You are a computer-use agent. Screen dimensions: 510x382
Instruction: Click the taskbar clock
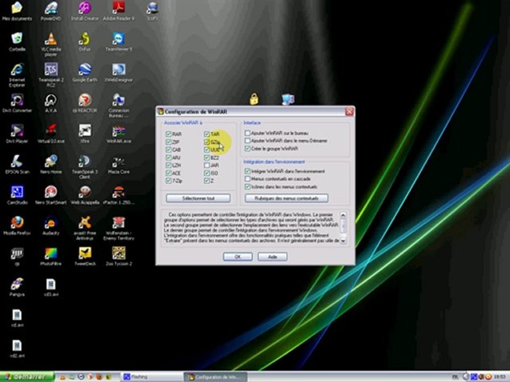click(x=500, y=377)
